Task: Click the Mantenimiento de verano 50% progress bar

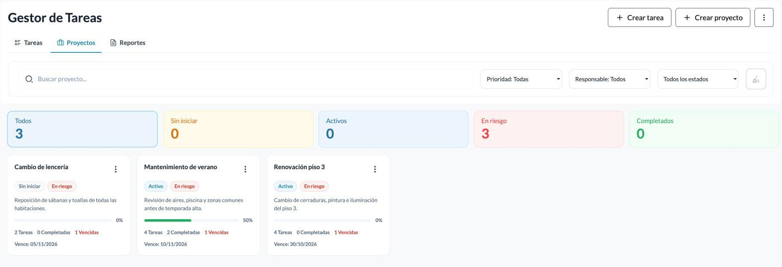Action: click(x=191, y=220)
